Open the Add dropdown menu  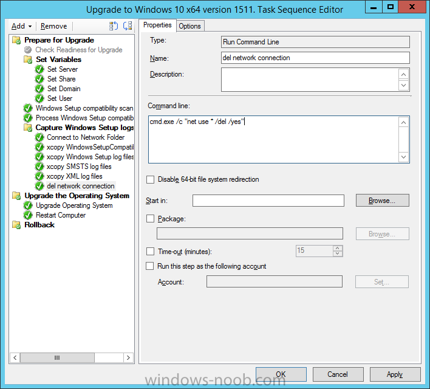21,26
